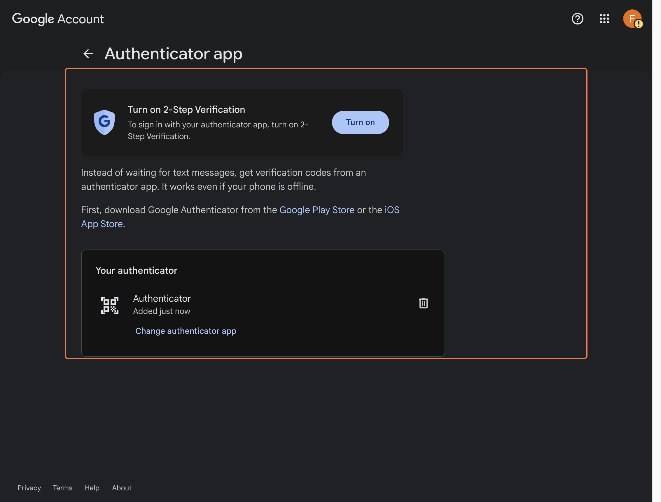Click the Your authenticator section heading
This screenshot has height=502, width=661.
tap(136, 271)
